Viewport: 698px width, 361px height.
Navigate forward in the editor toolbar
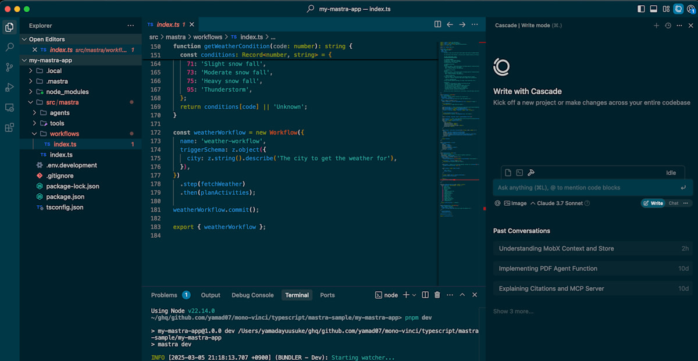[x=462, y=24]
